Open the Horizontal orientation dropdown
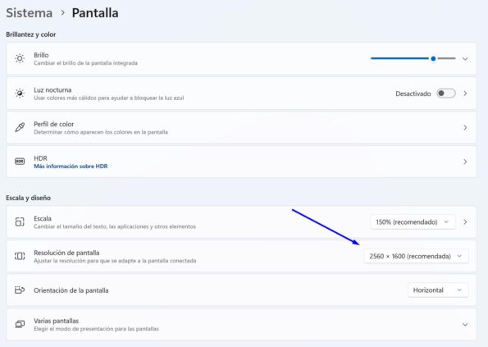Image resolution: width=488 pixels, height=347 pixels. [438, 290]
